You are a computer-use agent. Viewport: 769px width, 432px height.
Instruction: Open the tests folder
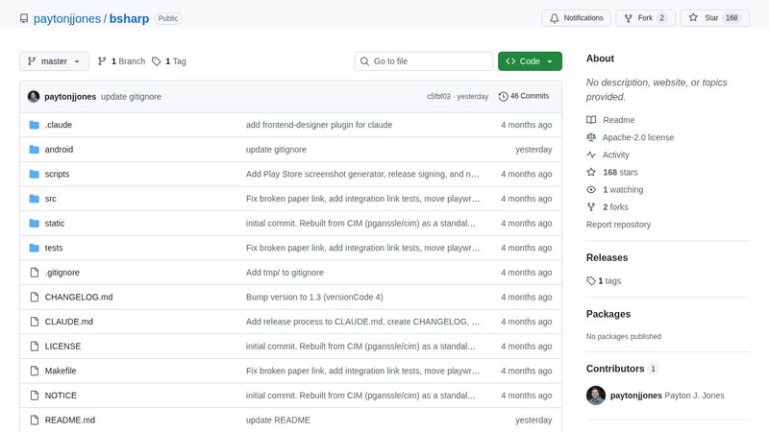coord(54,248)
